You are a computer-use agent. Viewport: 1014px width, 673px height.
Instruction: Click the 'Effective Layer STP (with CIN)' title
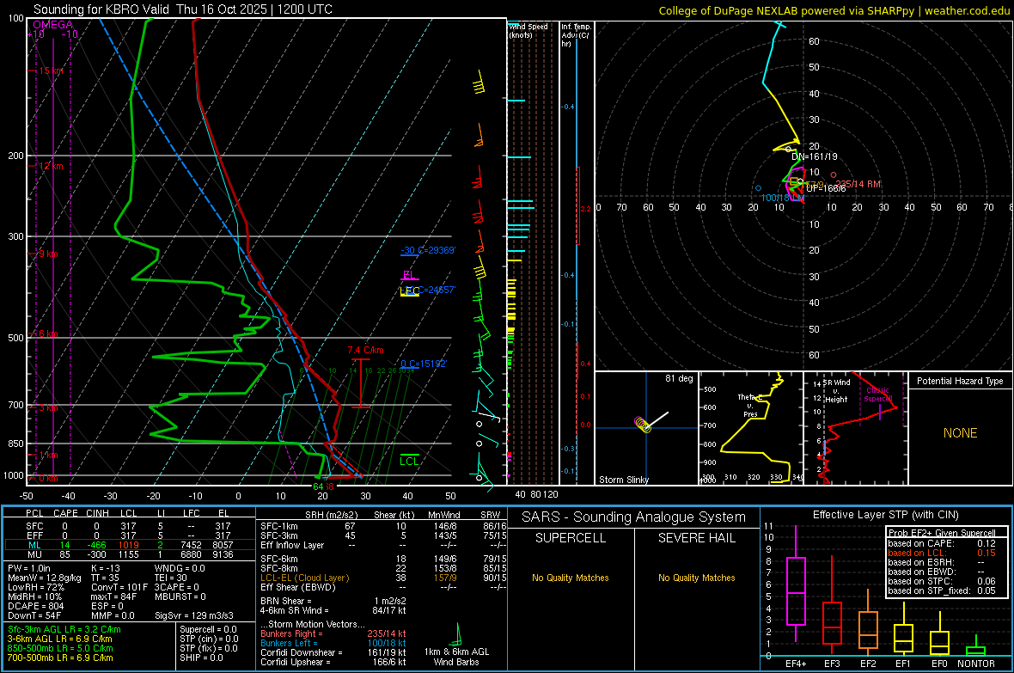tap(885, 515)
